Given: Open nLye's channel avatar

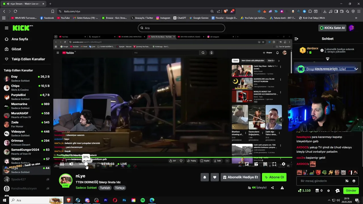Looking at the screenshot, I should coord(66,180).
